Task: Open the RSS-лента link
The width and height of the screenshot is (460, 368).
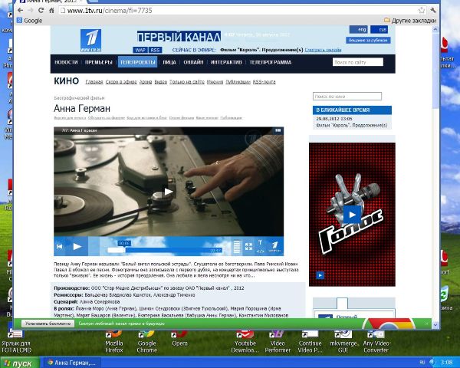Action: point(264,82)
